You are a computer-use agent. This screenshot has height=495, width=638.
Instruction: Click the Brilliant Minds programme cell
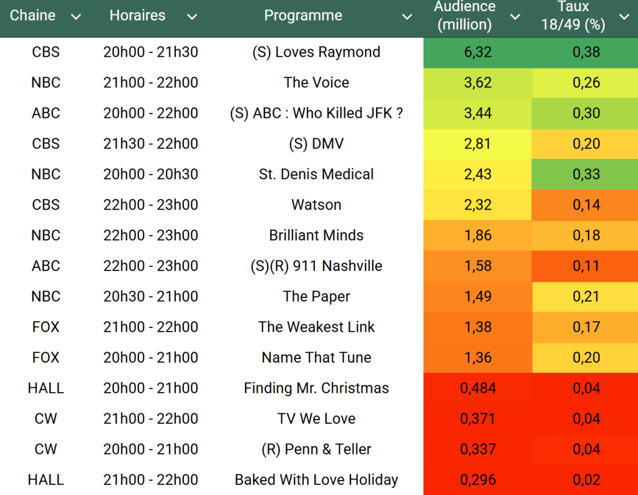(x=316, y=236)
